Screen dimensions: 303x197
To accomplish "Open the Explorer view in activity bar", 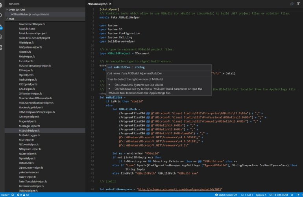I will coord(2,5).
